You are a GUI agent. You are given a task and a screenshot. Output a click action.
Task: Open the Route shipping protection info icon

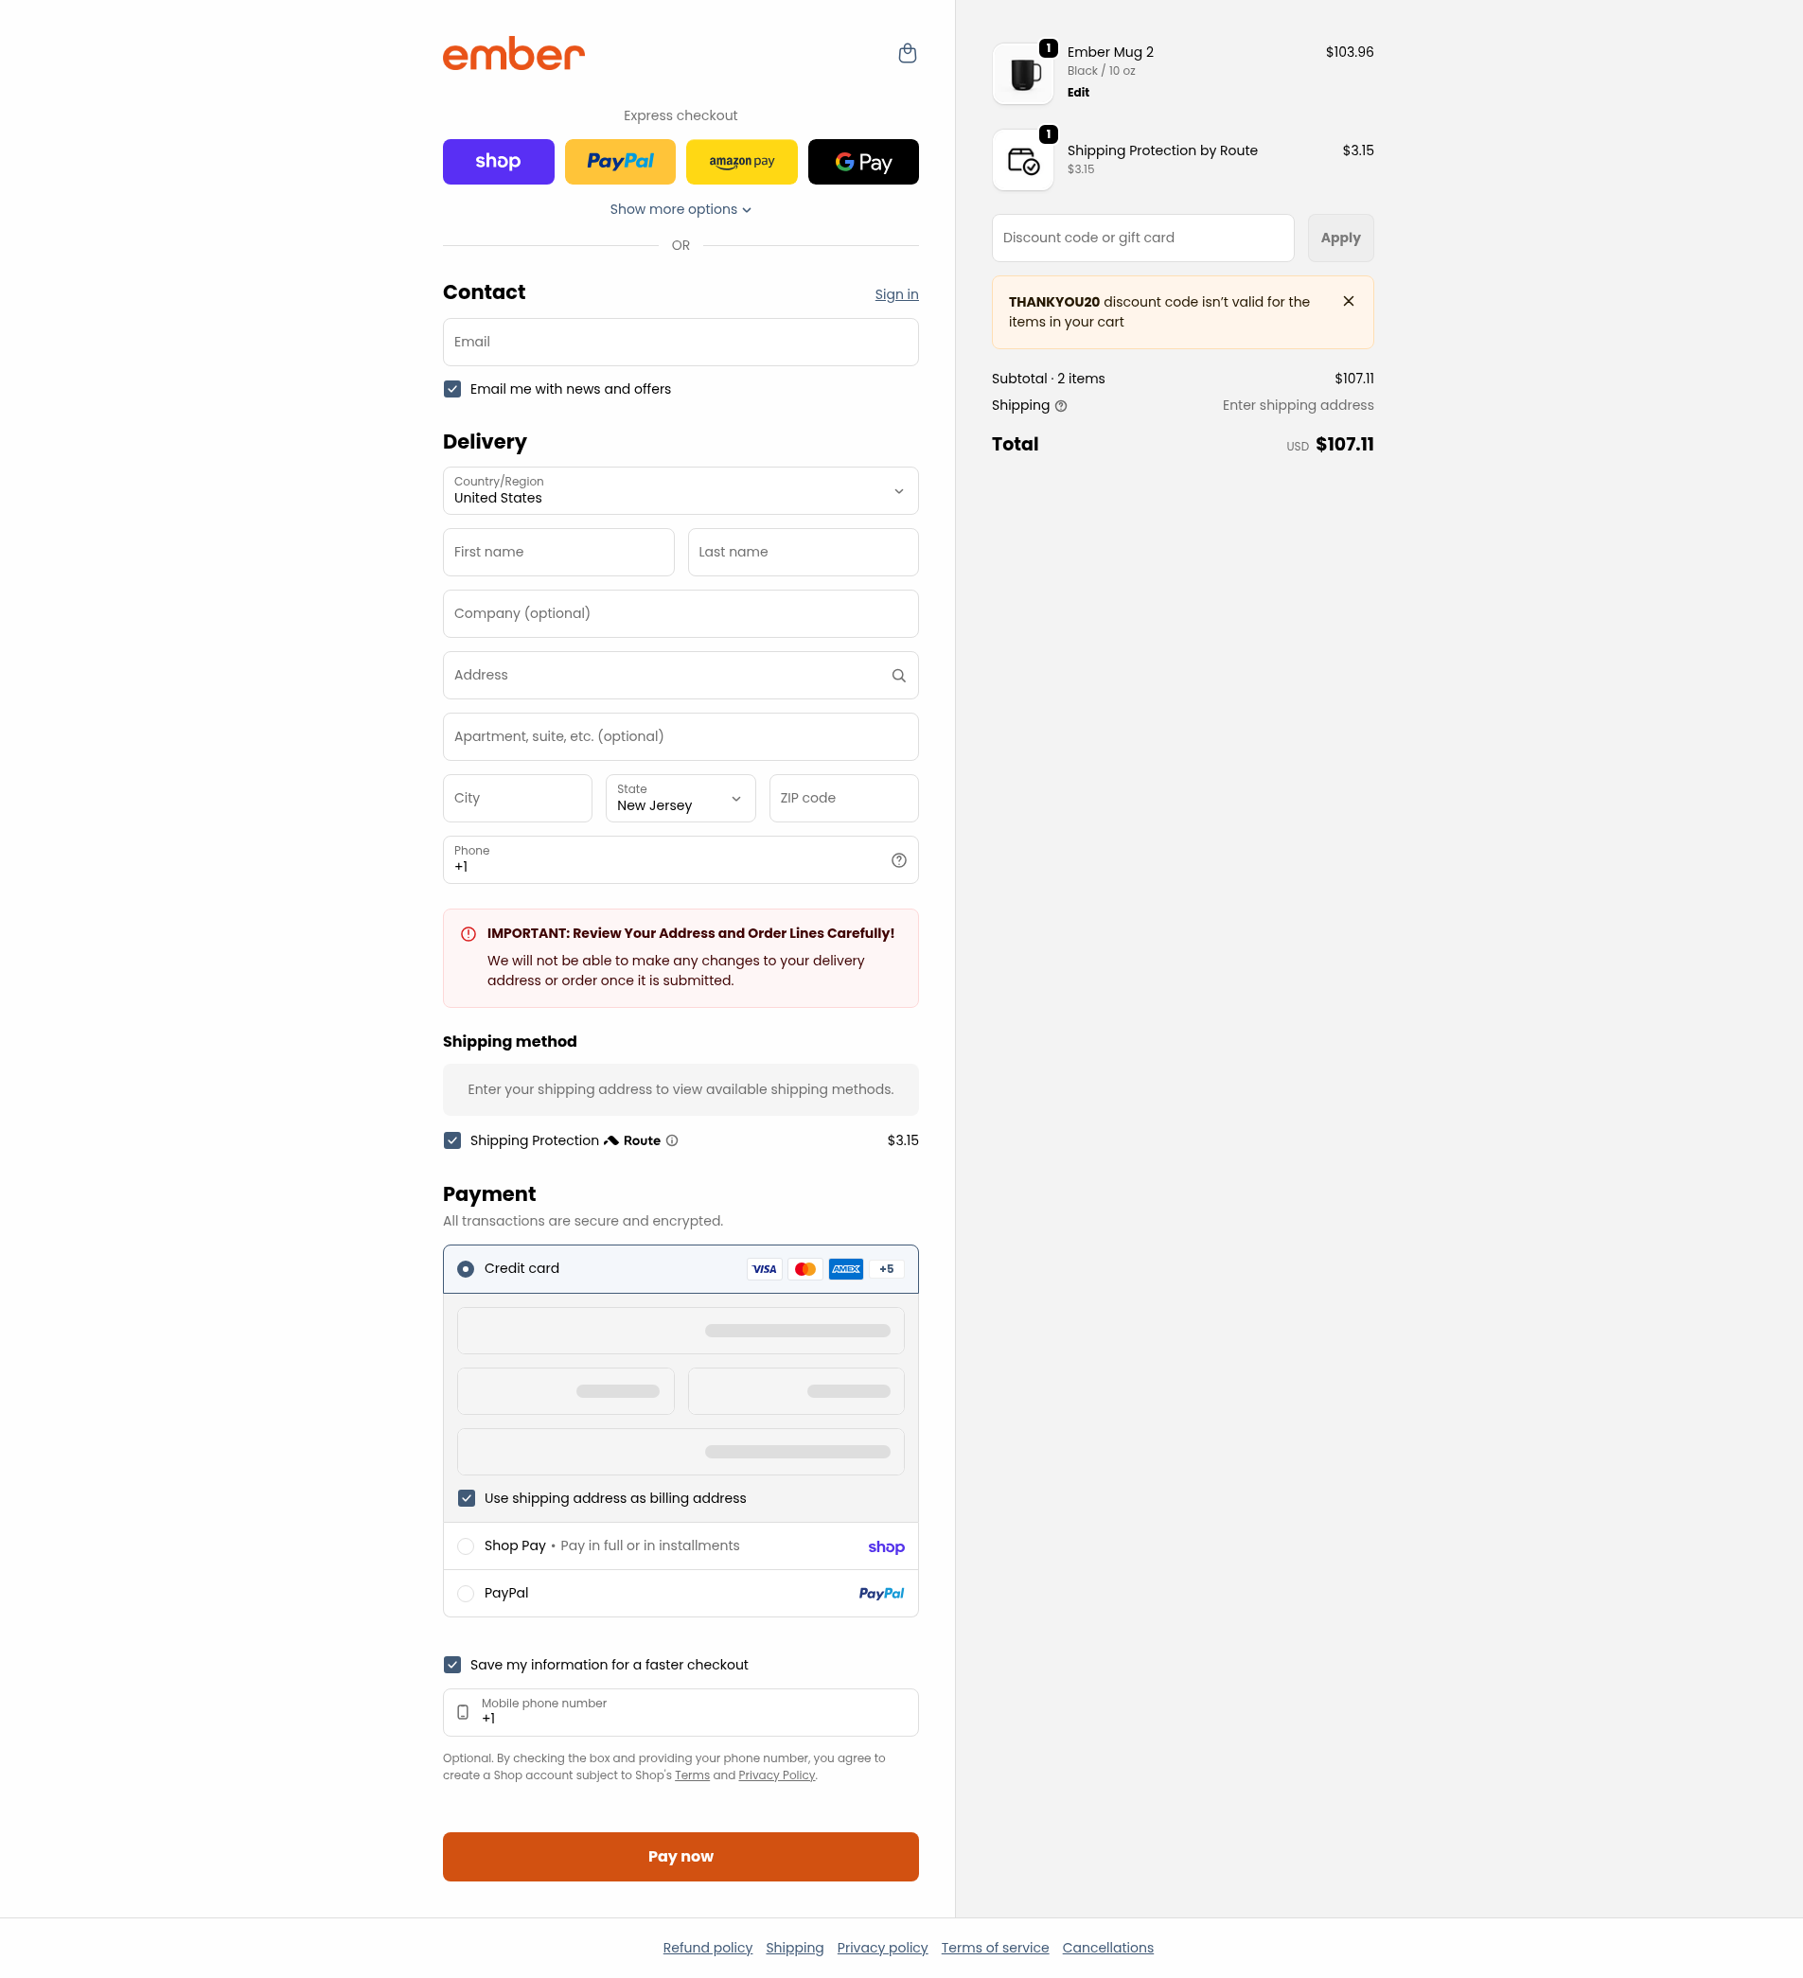[672, 1140]
